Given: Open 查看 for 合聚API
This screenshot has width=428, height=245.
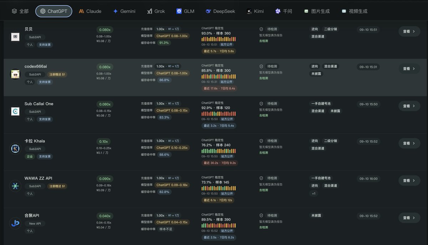Looking at the screenshot, I should click(x=409, y=218).
